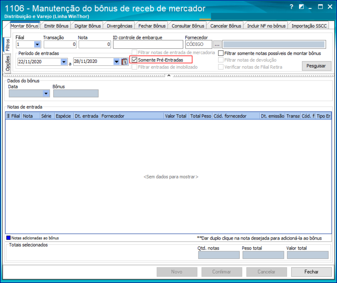Toggle Verificar notas de Filial Retira checkbox
This screenshot has height=283, width=337.
pos(221,67)
